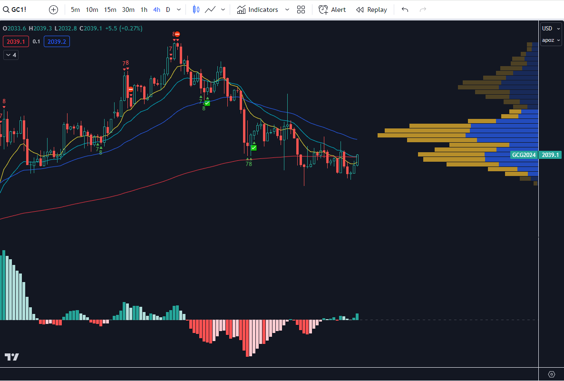Open indicator templates grid icon

tap(301, 10)
